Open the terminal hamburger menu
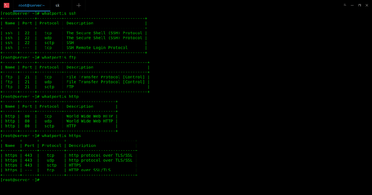Viewport: 372px width, 195px height. (x=345, y=5)
